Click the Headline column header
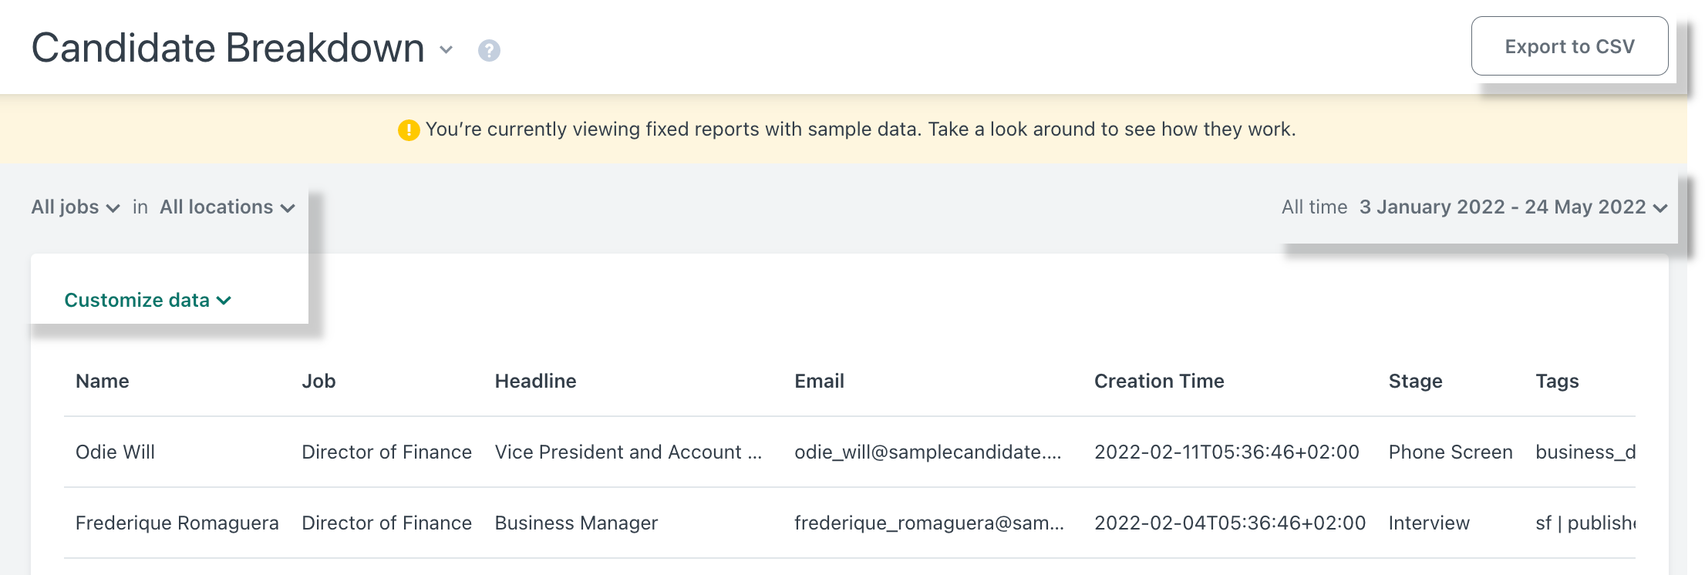Image resolution: width=1705 pixels, height=575 pixels. [535, 381]
